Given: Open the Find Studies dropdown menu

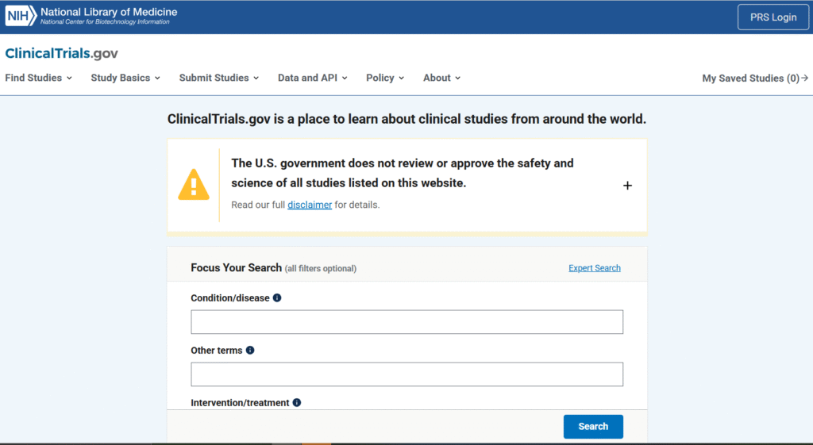Looking at the screenshot, I should 38,78.
